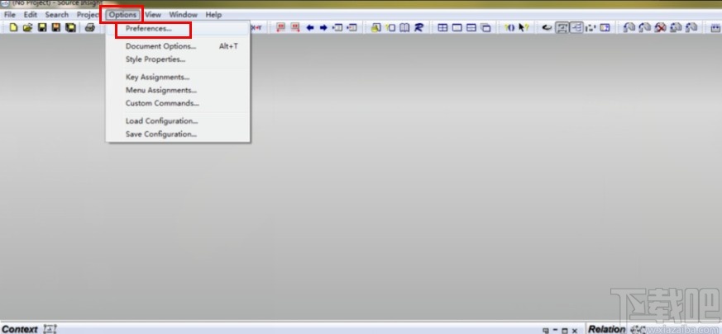Click the Relation panel's refresh icon
This screenshot has width=722, height=334.
tap(638, 329)
